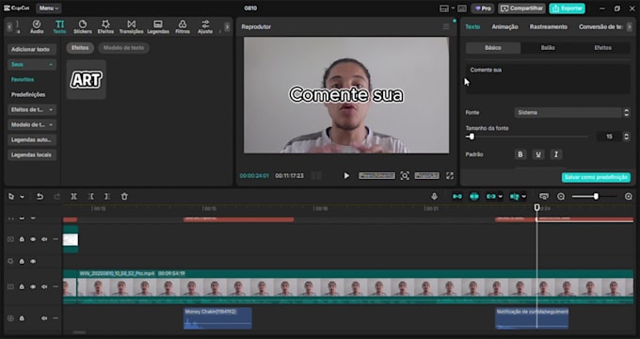Toggle Underline text style
This screenshot has width=640, height=339.
[x=538, y=154]
